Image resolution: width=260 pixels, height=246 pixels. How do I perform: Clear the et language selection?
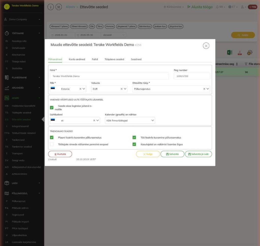click(94, 120)
